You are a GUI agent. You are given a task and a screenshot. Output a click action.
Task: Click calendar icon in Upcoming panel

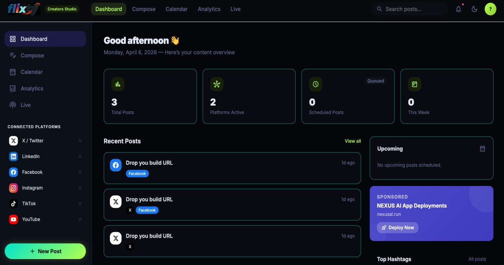[483, 148]
